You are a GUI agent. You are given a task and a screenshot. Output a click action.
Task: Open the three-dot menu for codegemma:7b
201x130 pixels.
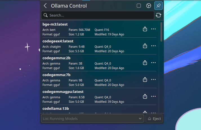tap(153, 79)
